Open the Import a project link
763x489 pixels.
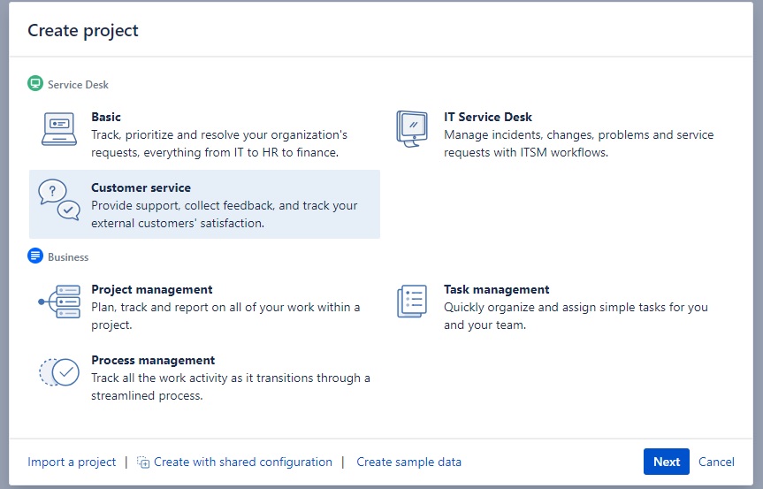(72, 462)
